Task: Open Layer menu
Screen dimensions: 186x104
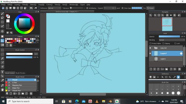Action: pyautogui.click(x=17, y=5)
